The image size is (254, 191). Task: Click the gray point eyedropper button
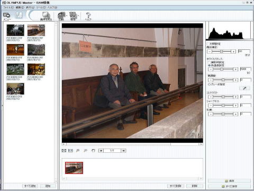coord(244,88)
